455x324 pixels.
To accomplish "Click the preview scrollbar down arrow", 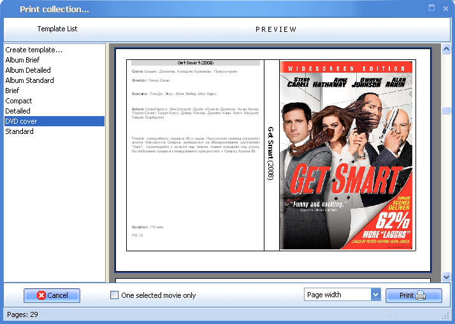I will pyautogui.click(x=446, y=277).
